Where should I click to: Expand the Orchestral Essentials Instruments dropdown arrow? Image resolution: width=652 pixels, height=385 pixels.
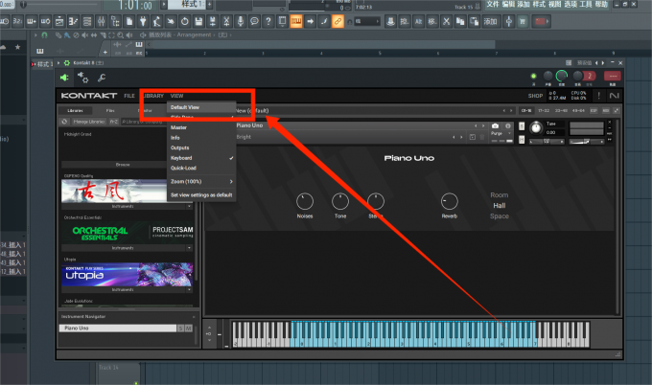pos(189,248)
